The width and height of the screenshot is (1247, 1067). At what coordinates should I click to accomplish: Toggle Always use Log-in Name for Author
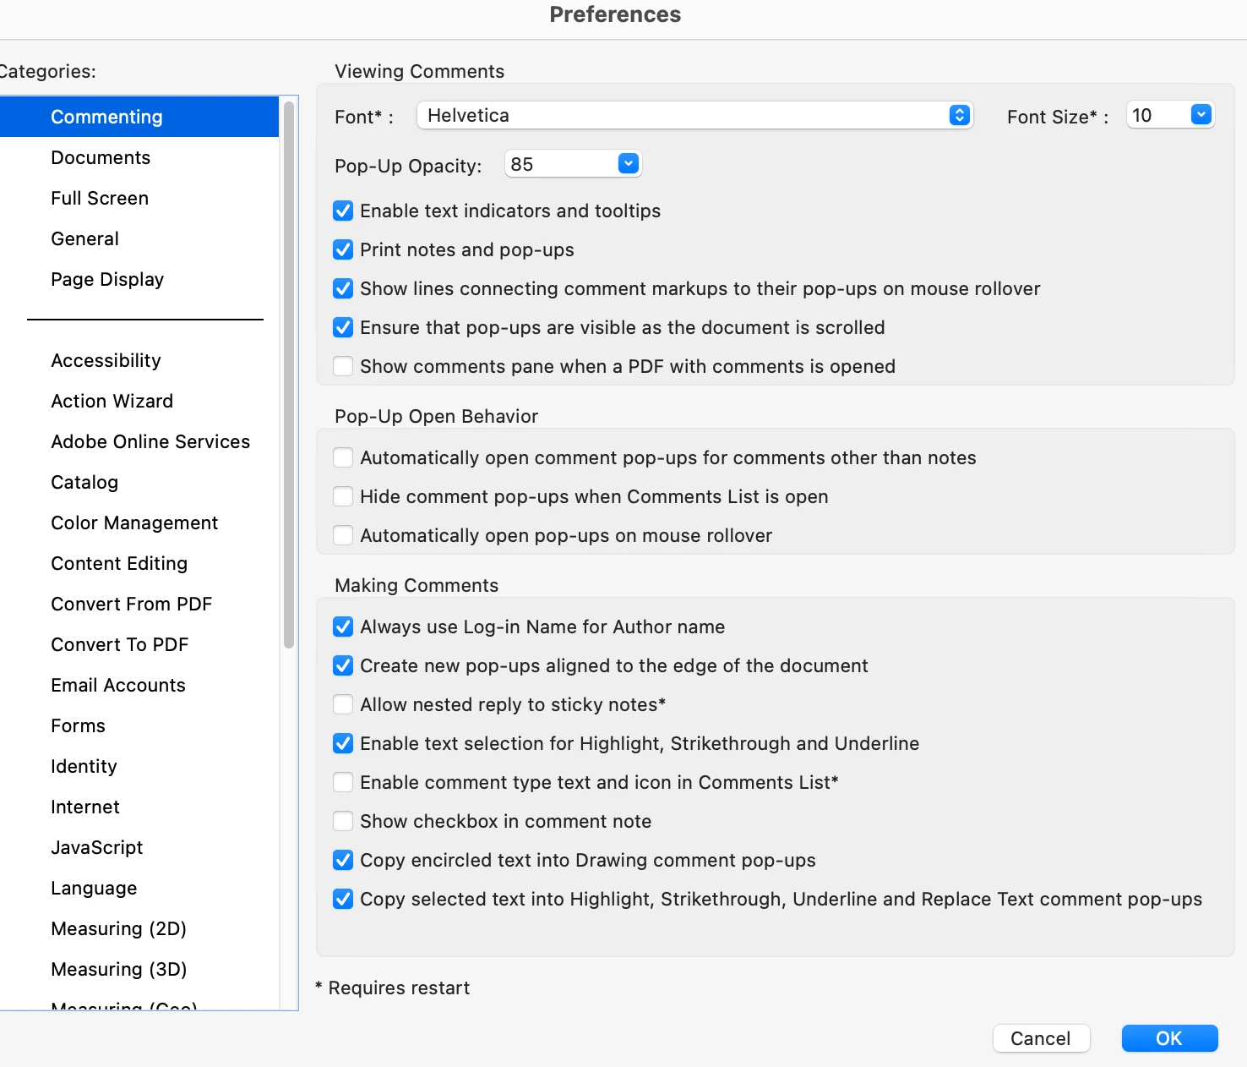(x=343, y=627)
